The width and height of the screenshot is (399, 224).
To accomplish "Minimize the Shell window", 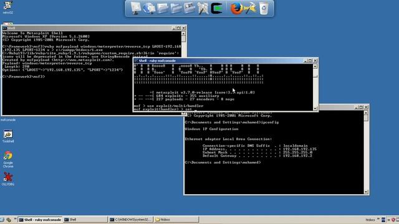I will tap(174, 28).
